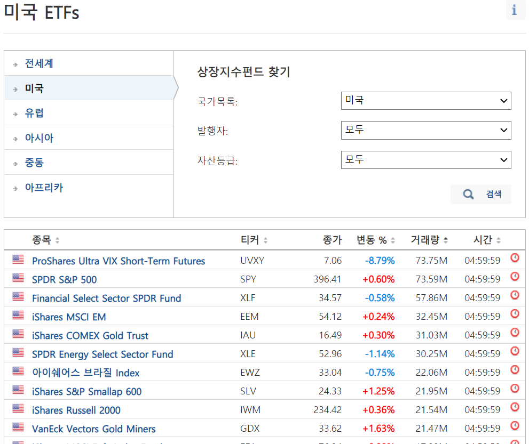Open iShares S&P Smallap 600 link
Screen dimensions: 529x444
tap(86, 392)
